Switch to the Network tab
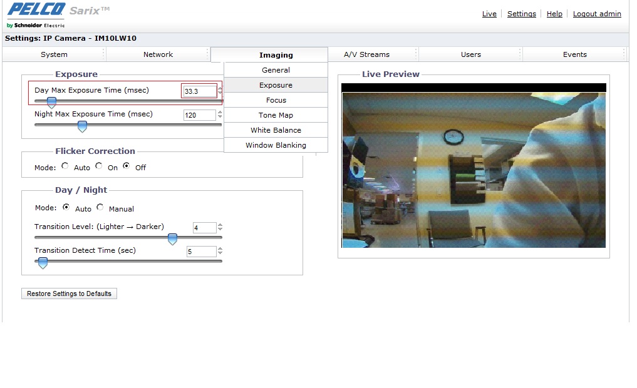This screenshot has height=388, width=637. 157,54
